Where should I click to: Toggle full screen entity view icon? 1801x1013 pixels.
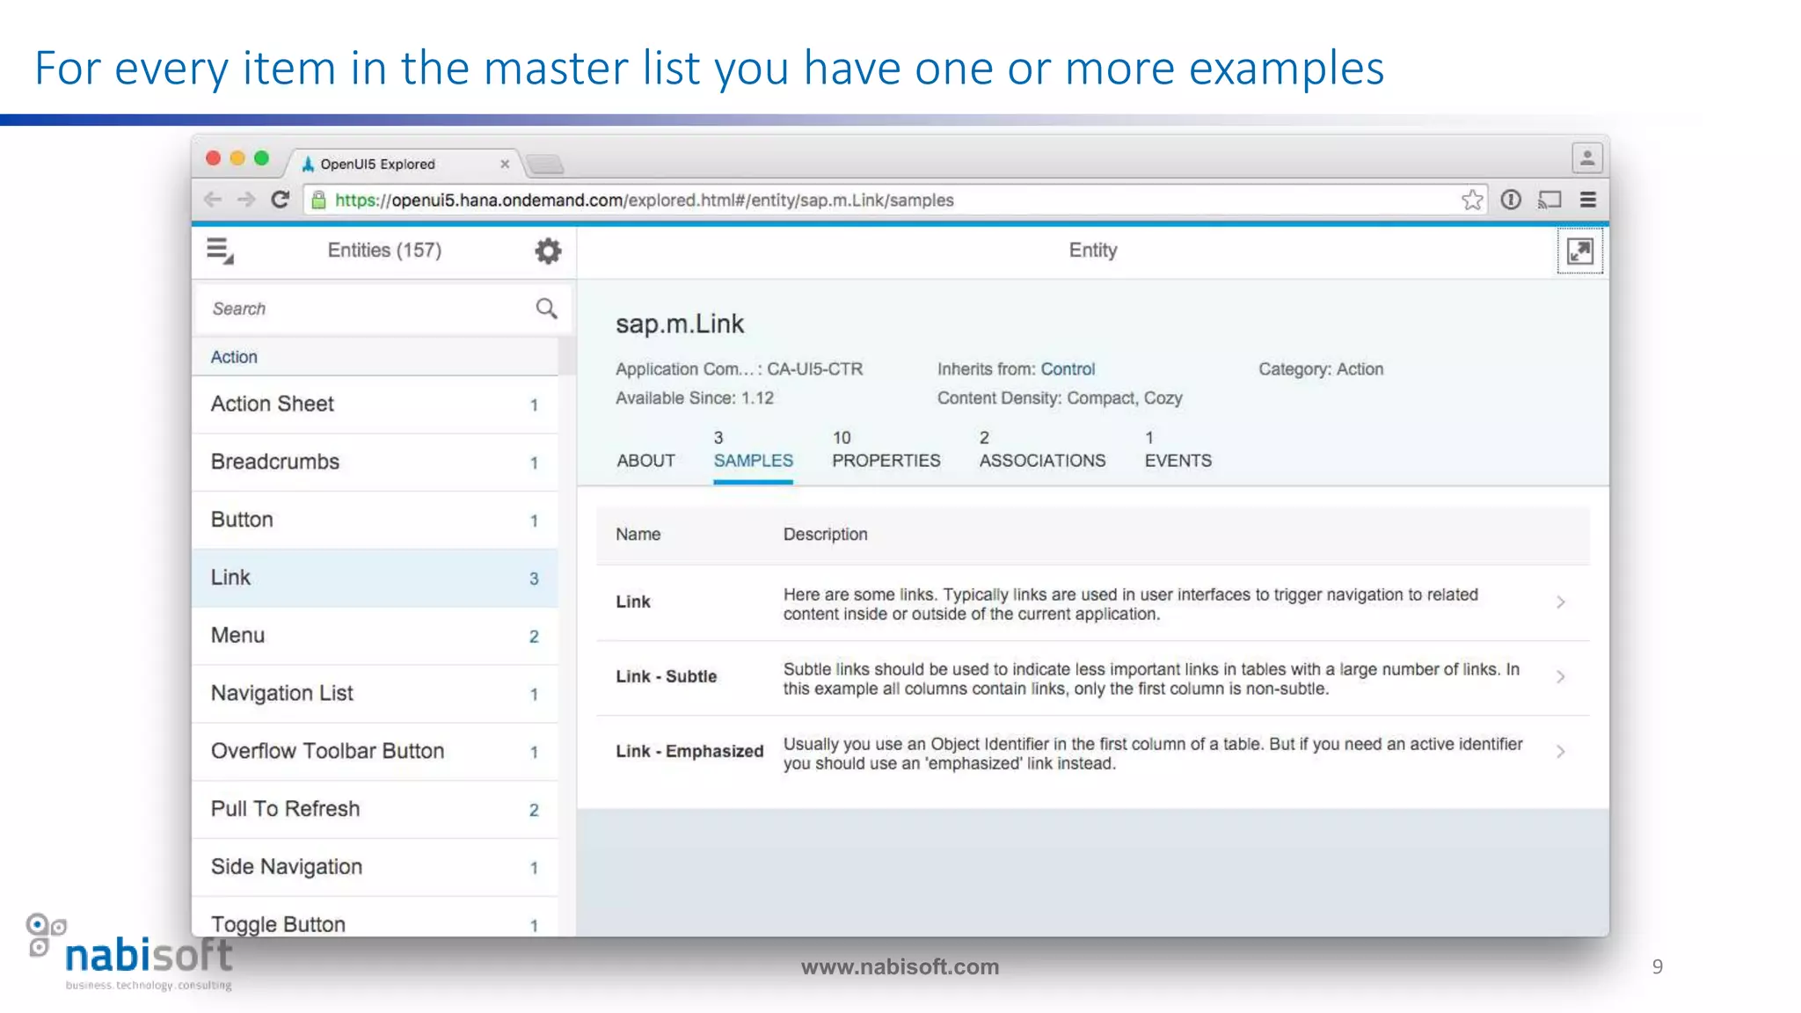(x=1580, y=251)
